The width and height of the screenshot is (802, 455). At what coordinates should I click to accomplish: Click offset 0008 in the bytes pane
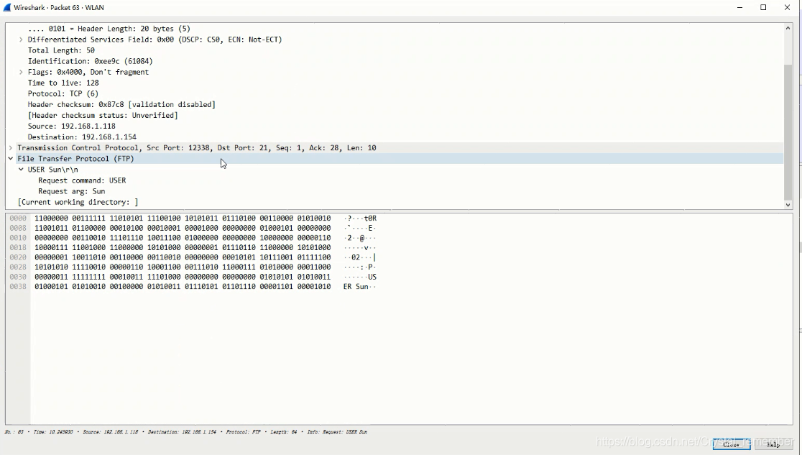point(18,228)
